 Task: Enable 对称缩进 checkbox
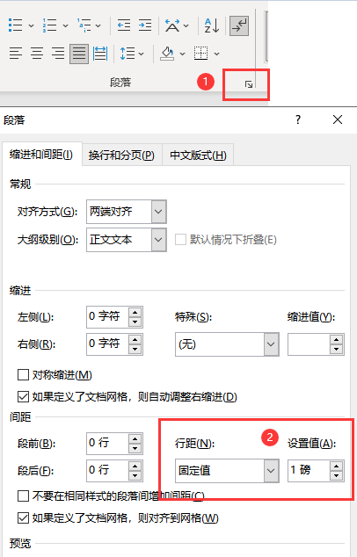pyautogui.click(x=23, y=375)
